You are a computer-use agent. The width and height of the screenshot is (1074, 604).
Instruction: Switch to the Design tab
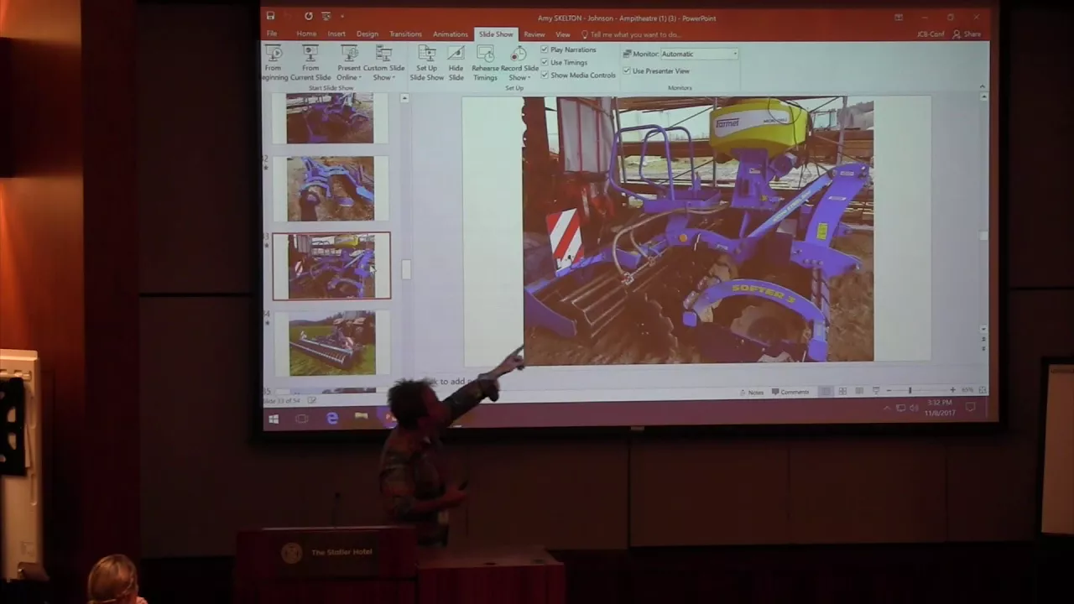click(368, 34)
